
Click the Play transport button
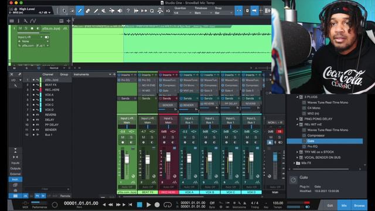(x=148, y=205)
